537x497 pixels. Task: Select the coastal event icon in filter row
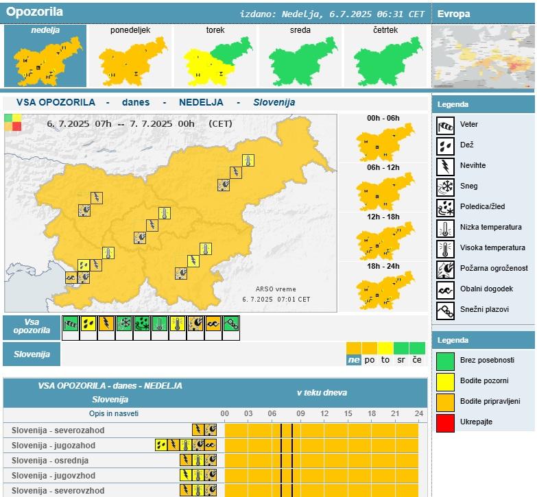tap(213, 324)
